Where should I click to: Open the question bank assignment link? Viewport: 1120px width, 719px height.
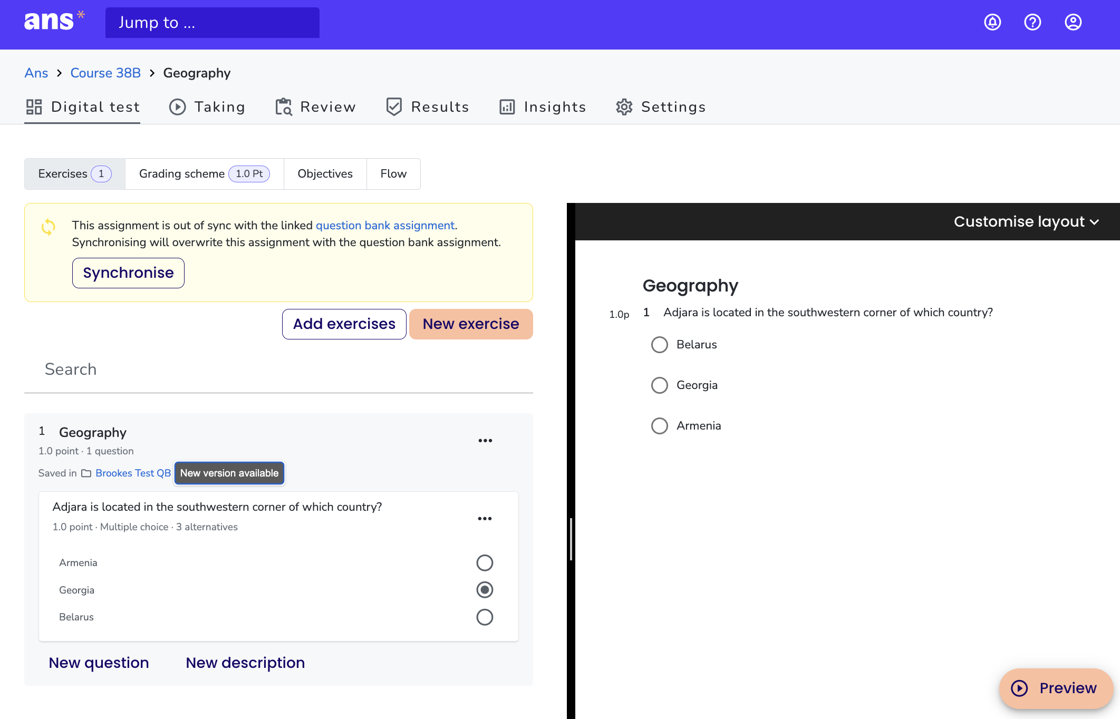coord(385,226)
